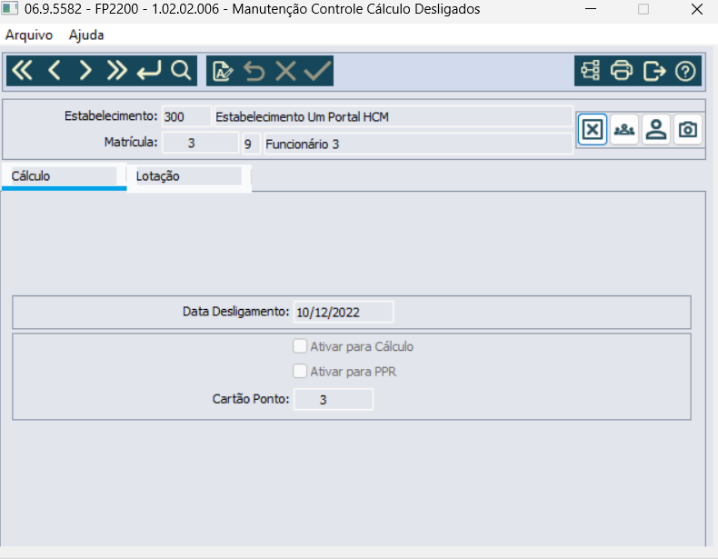Click the printer icon

[622, 71]
